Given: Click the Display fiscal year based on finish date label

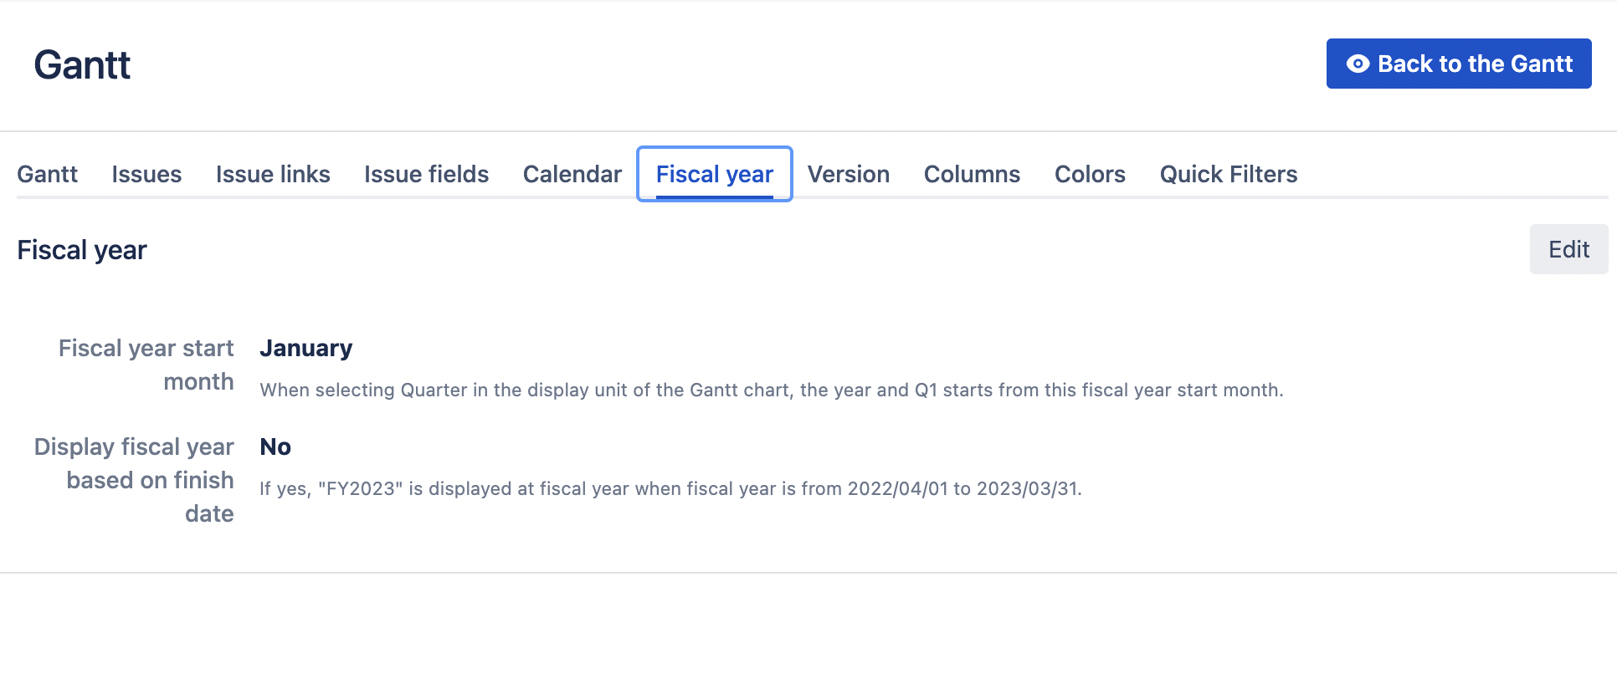Looking at the screenshot, I should pos(135,480).
